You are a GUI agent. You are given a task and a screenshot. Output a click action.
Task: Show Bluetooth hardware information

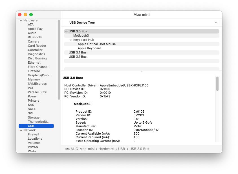coord(35,37)
